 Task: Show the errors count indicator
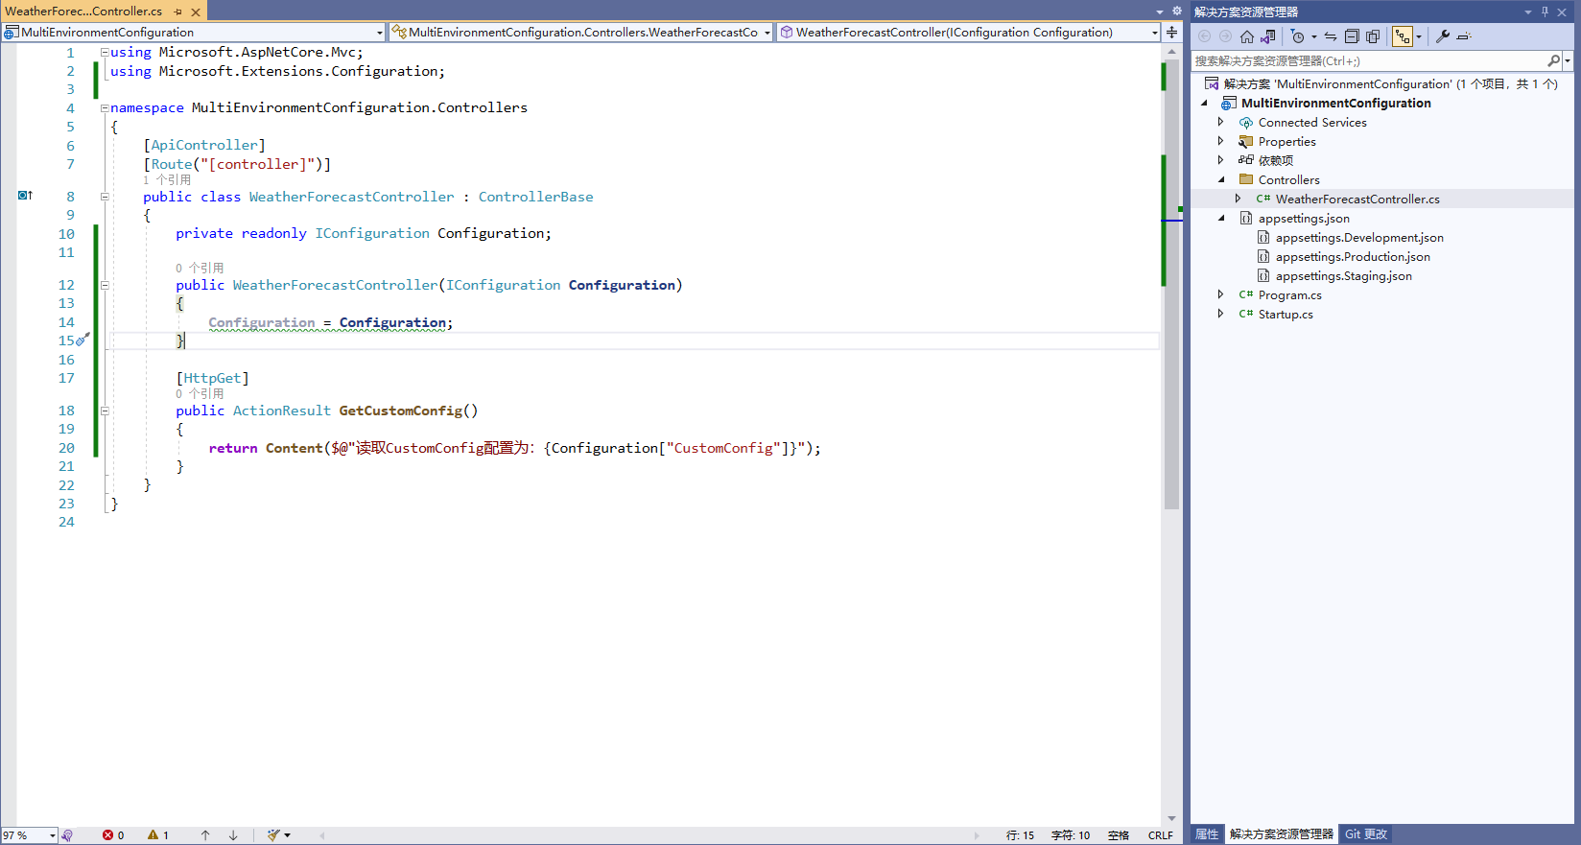(113, 835)
